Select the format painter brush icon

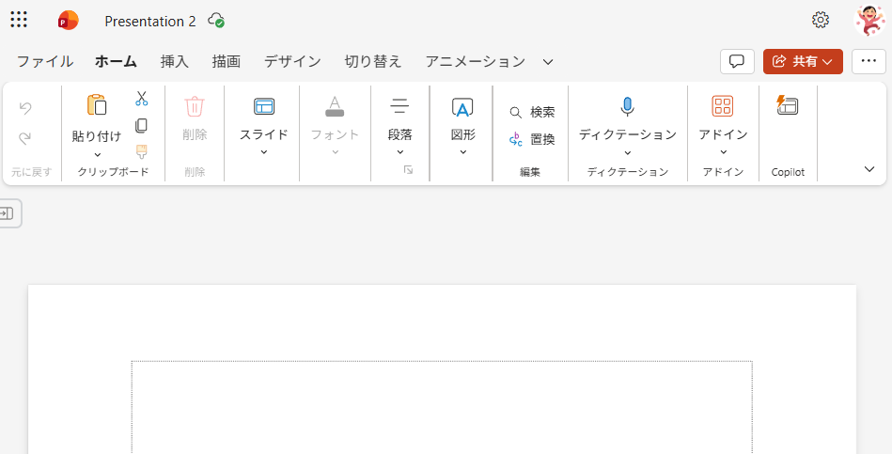(x=142, y=151)
